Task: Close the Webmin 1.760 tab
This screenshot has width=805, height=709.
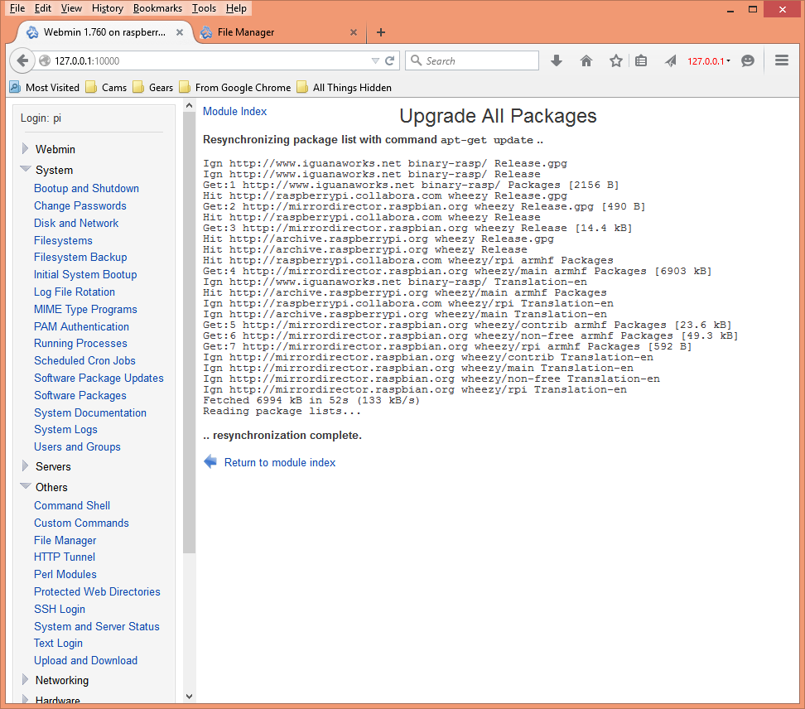Action: click(x=180, y=32)
